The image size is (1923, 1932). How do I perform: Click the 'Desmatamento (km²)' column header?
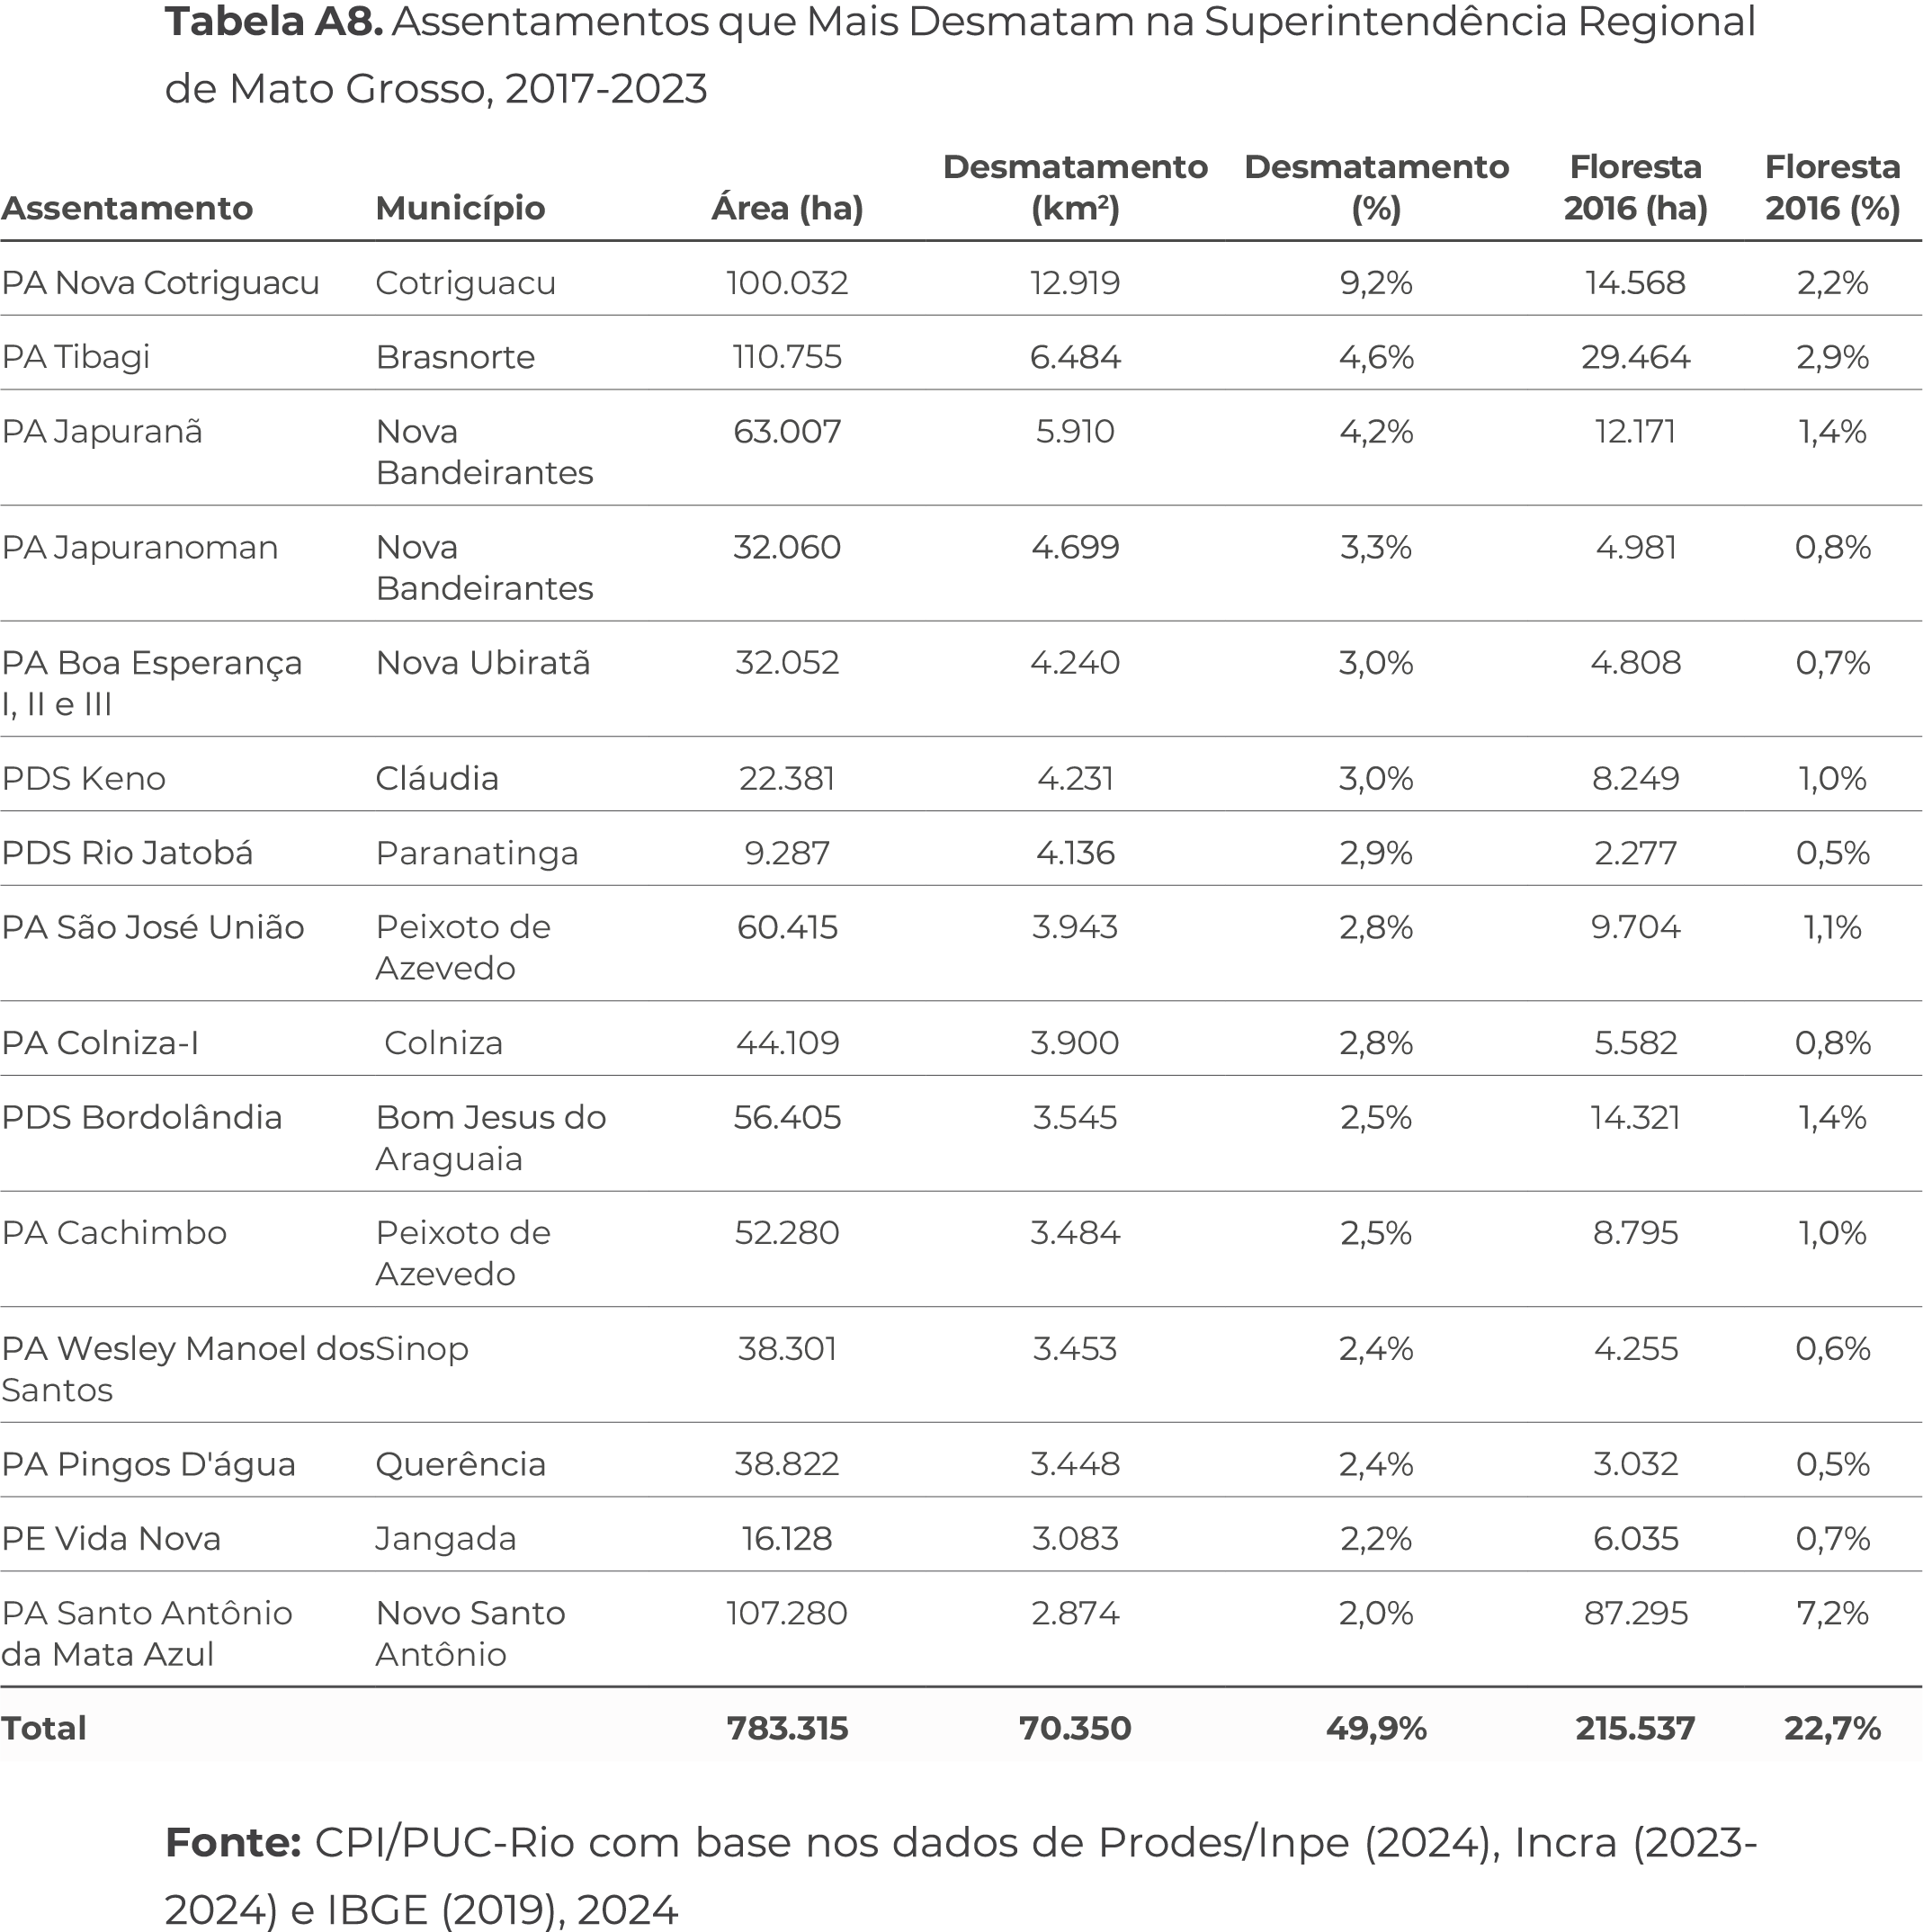1075,187
